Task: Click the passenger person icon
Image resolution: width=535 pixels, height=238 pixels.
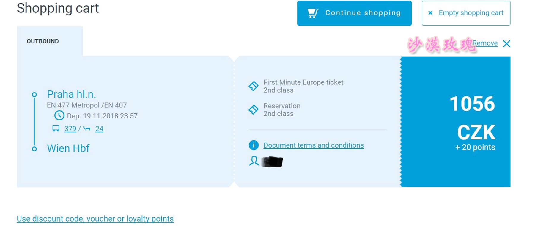Action: point(254,161)
